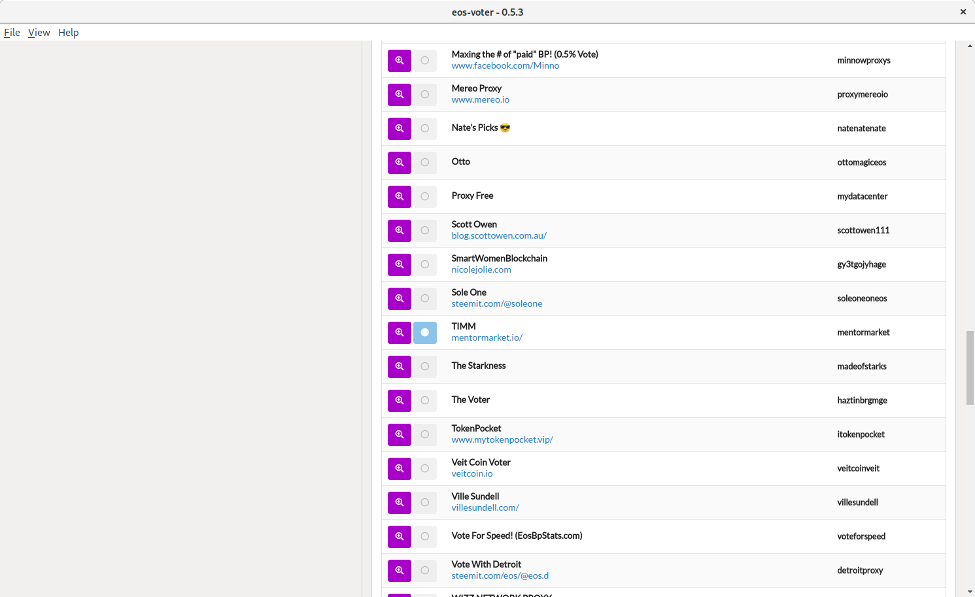The height and width of the screenshot is (597, 975).
Task: Click the zoom icon beside Otto
Action: [x=399, y=163]
